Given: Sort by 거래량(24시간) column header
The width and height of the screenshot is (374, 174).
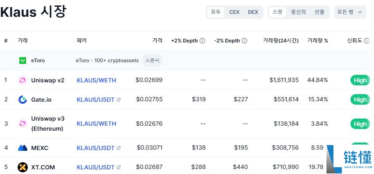Looking at the screenshot, I should [281, 41].
